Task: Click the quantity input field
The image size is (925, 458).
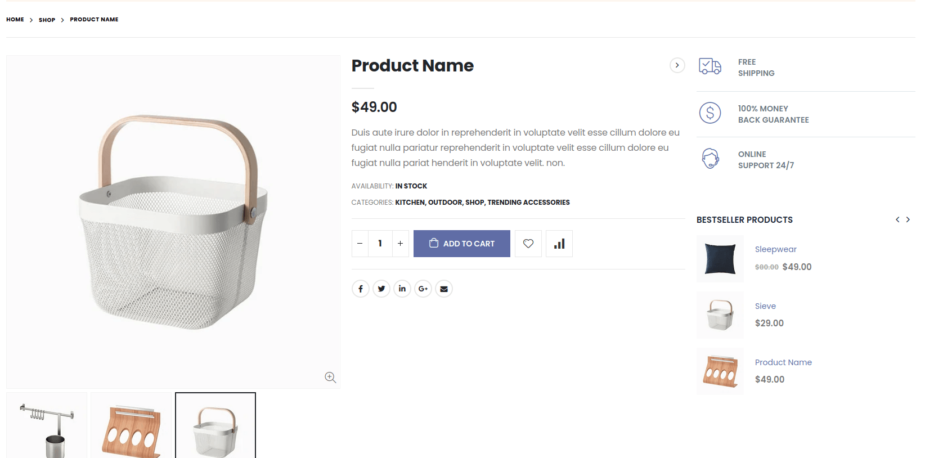Action: coord(380,244)
